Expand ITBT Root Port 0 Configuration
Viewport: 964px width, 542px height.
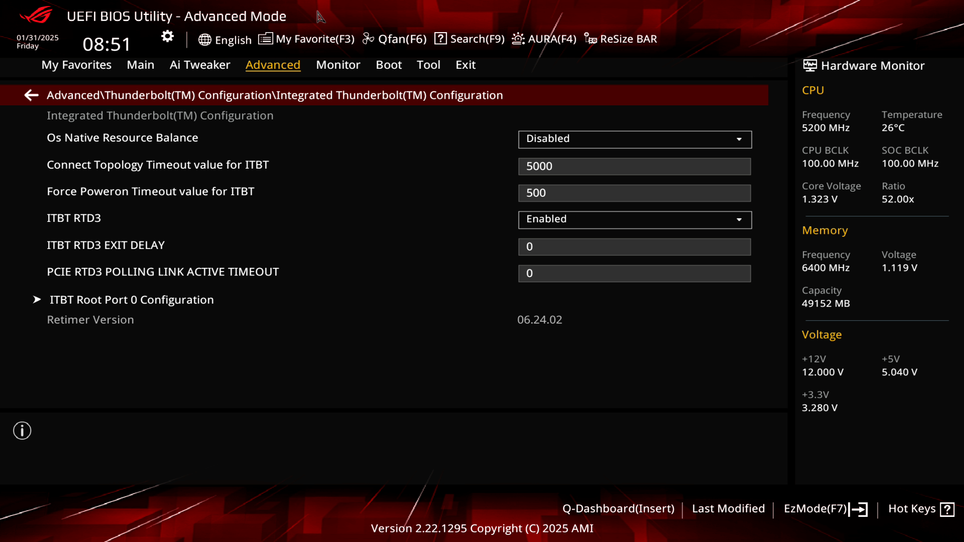point(132,300)
